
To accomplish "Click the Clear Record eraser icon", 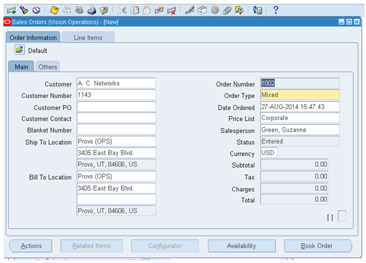I will [x=159, y=10].
